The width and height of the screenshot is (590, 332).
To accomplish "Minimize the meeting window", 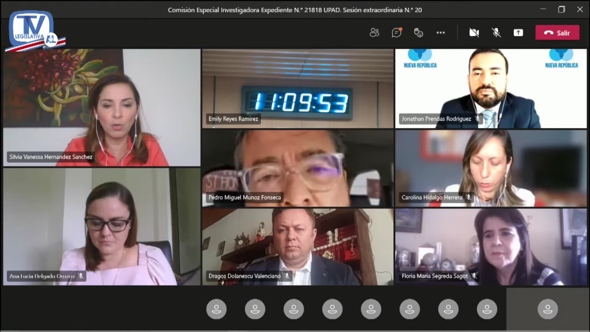I will click(x=543, y=9).
